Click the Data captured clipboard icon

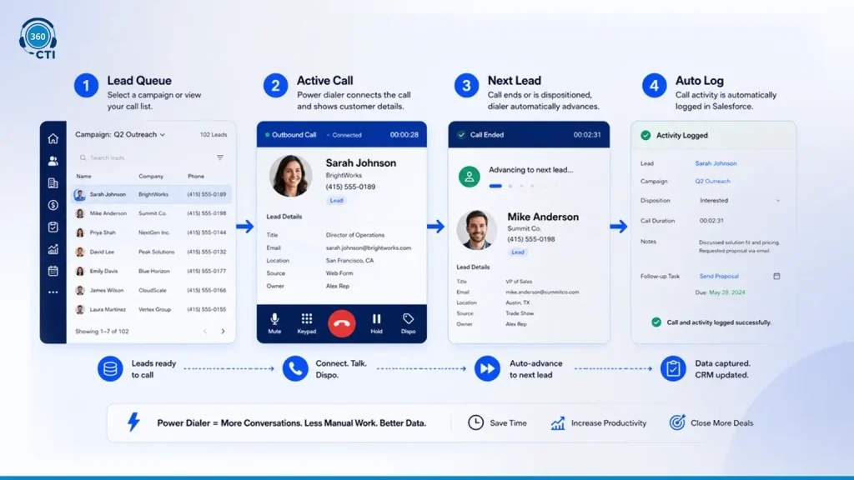point(673,369)
